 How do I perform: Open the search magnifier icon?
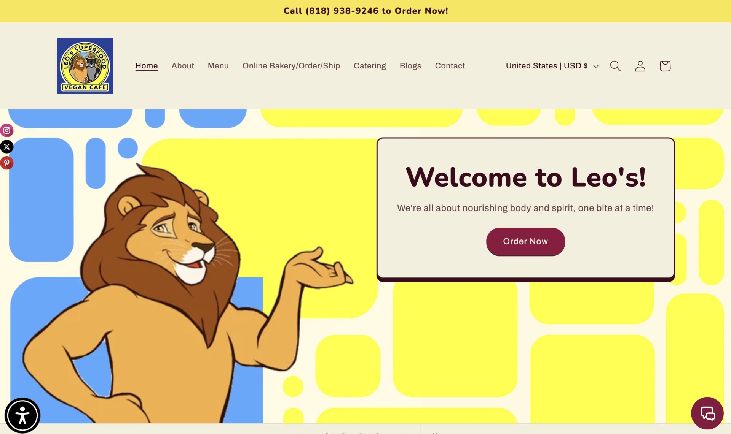coord(615,66)
